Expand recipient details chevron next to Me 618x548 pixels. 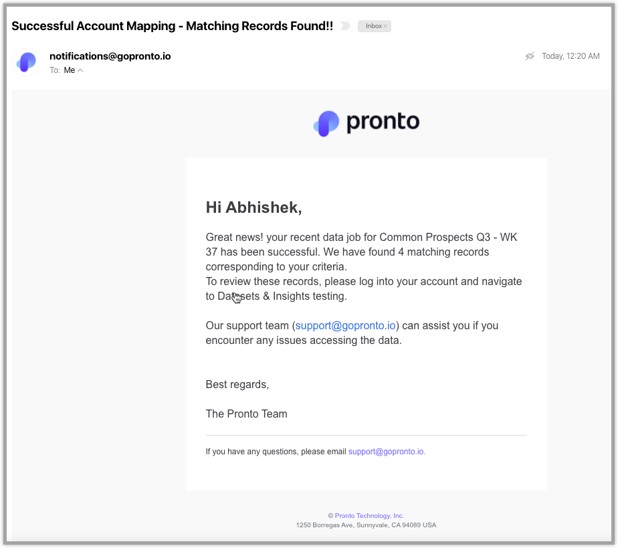click(x=80, y=70)
